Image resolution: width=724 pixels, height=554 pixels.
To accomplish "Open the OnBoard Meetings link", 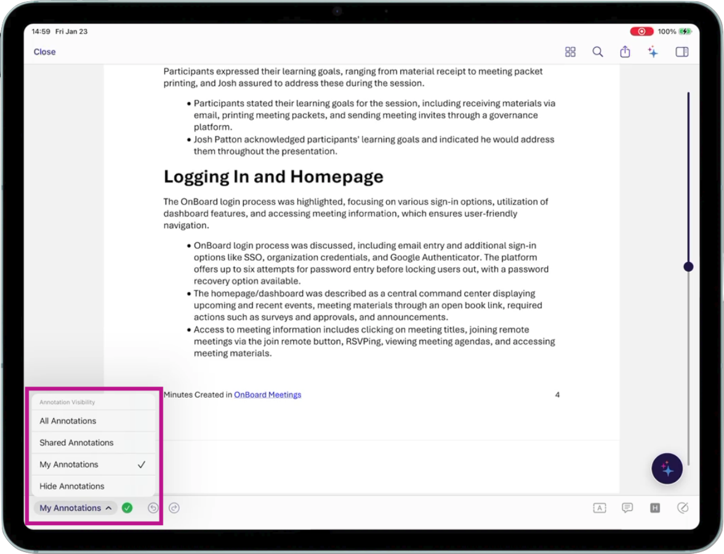I will (x=267, y=395).
